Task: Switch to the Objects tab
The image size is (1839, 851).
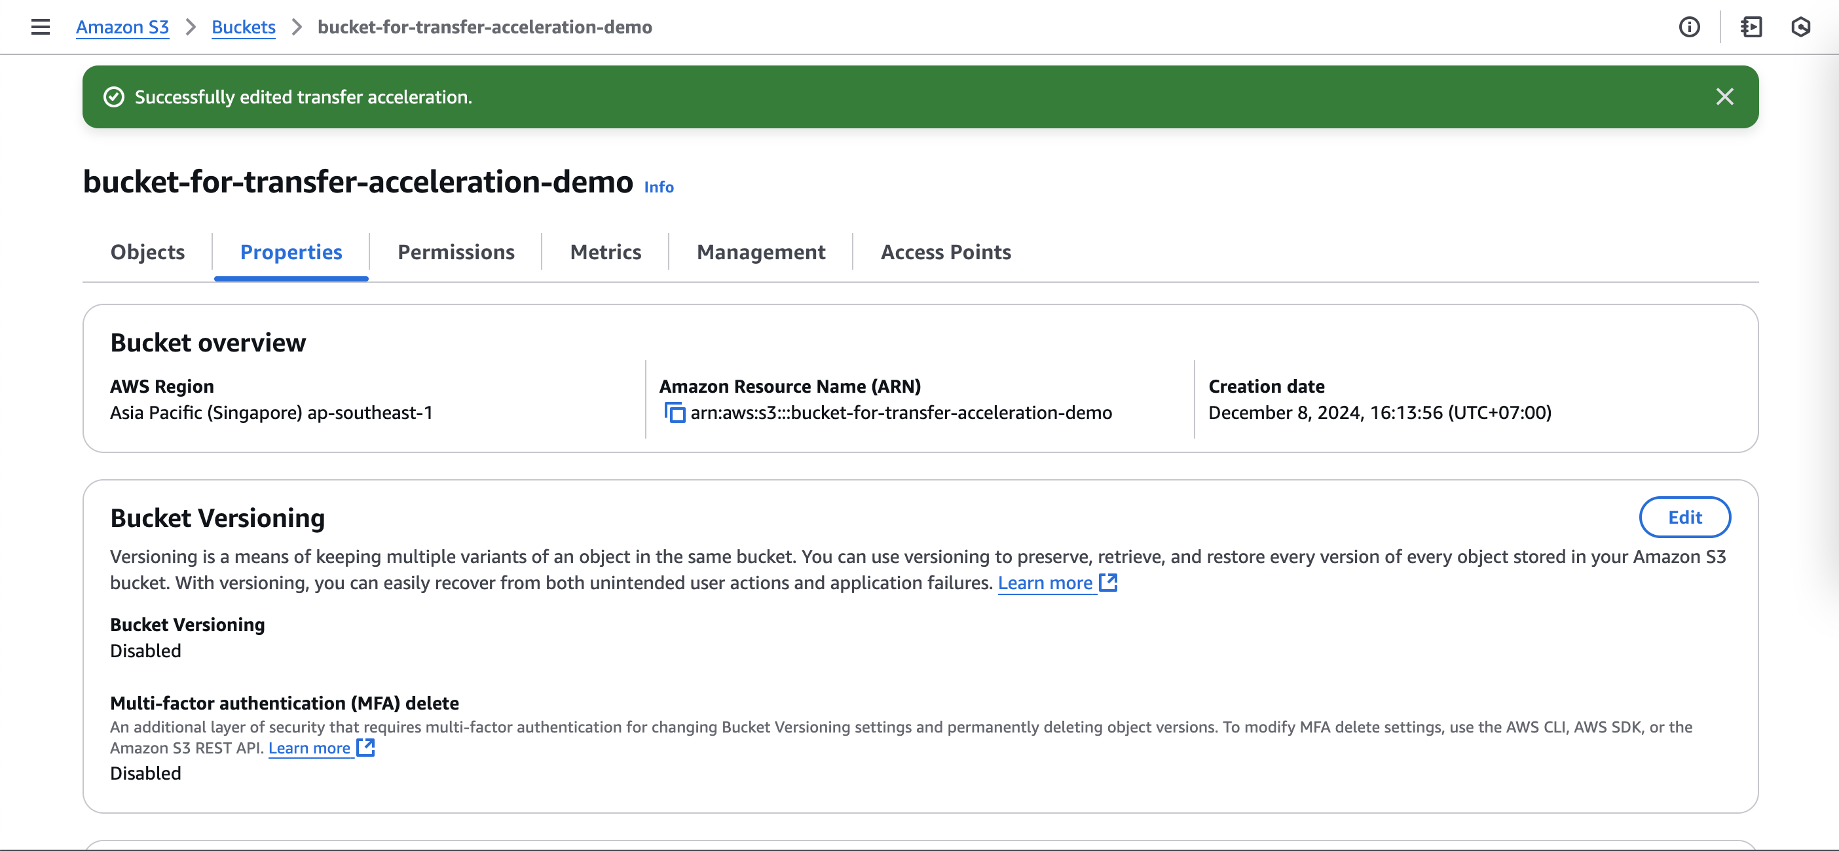Action: click(x=147, y=252)
